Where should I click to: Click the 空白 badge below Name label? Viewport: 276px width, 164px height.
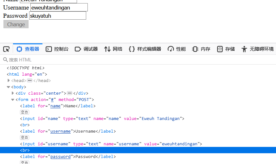pyautogui.click(x=24, y=112)
